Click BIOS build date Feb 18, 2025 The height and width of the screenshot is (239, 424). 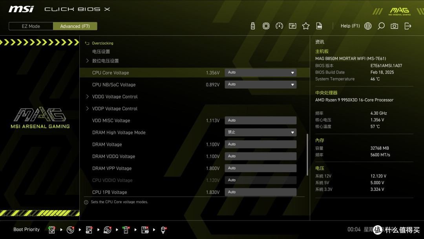(382, 72)
